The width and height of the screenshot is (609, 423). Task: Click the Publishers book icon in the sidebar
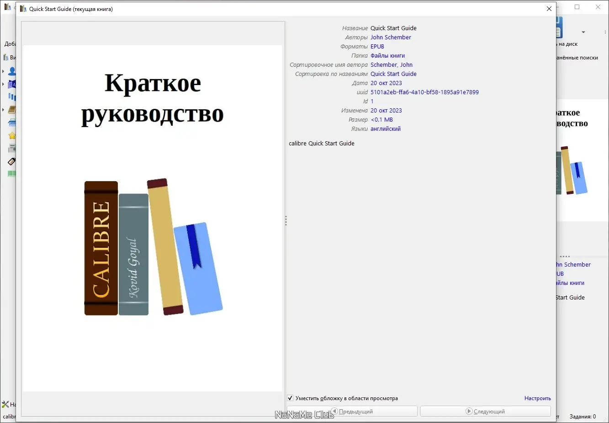[x=11, y=109]
